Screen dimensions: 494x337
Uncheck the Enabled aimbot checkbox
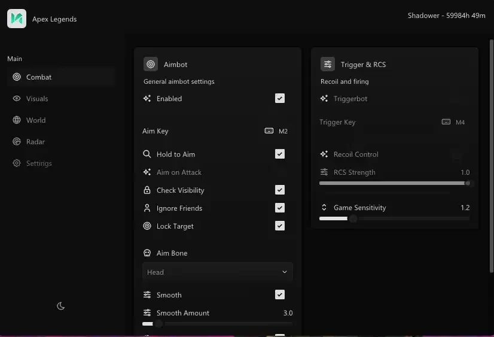(280, 98)
